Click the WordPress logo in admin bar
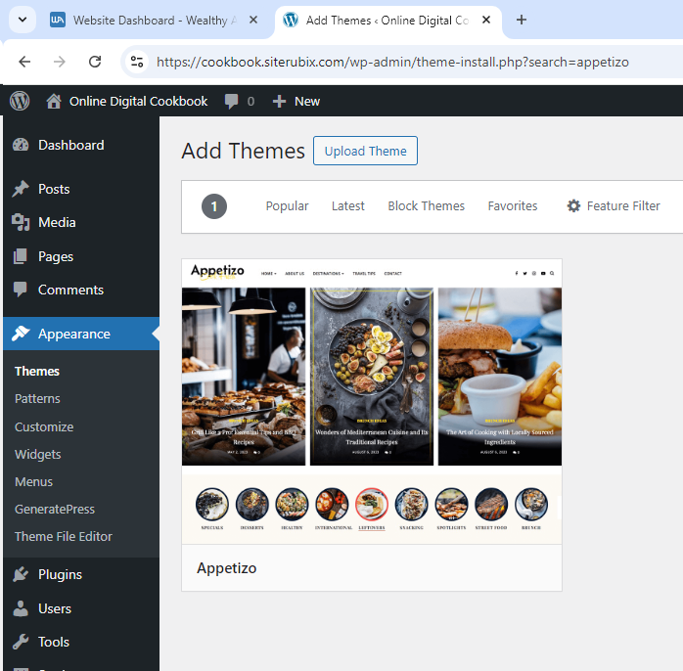 (x=20, y=101)
